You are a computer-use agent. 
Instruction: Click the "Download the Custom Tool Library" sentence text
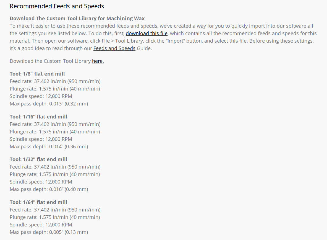[x=50, y=61]
